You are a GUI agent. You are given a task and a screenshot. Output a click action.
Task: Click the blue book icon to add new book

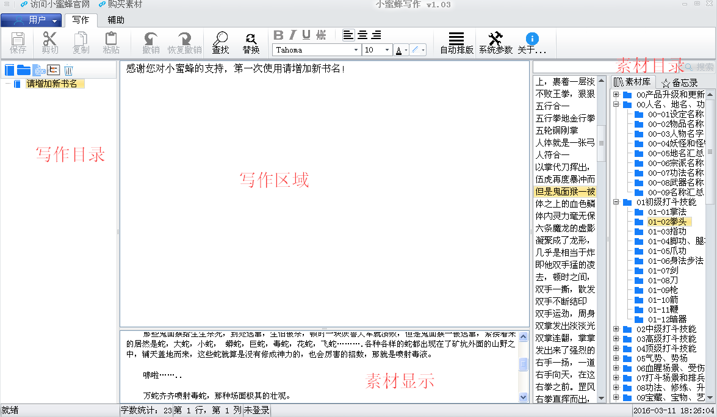(9, 70)
